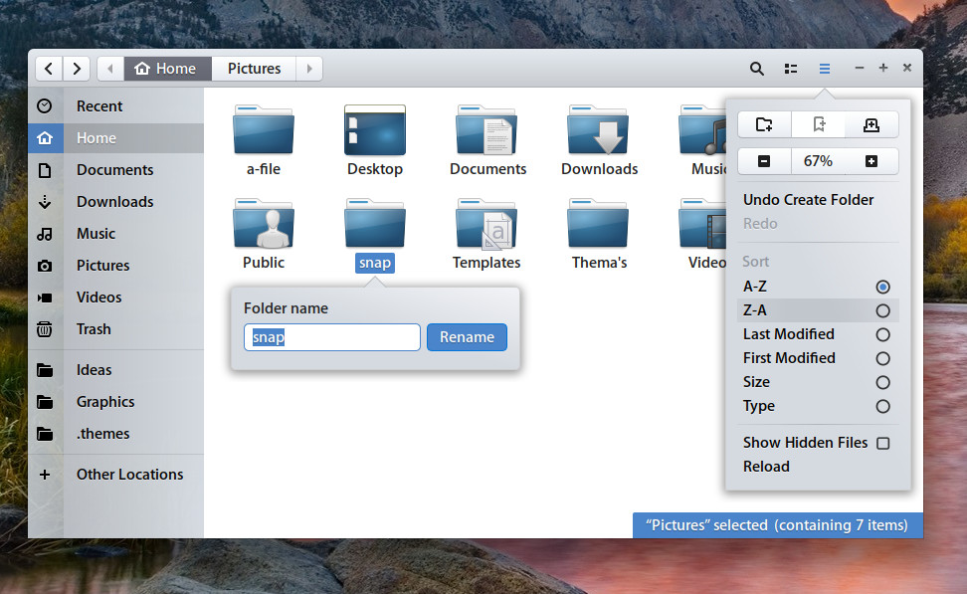Select the snap folder icon

tap(375, 223)
